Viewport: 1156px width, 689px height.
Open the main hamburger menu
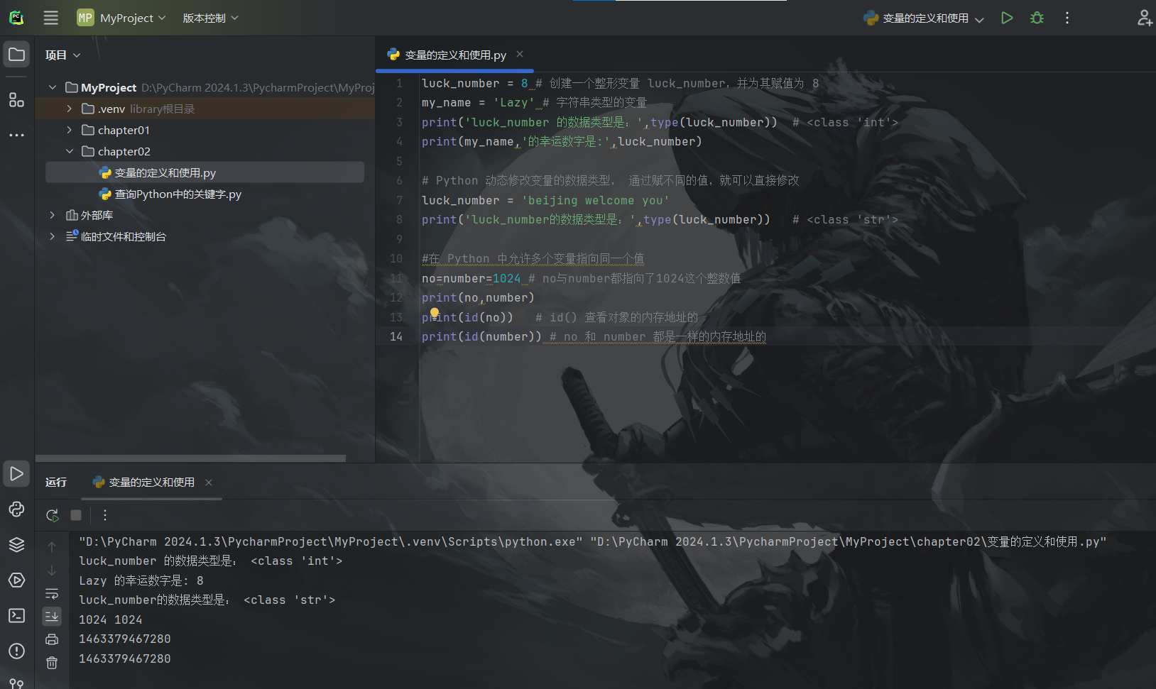click(51, 18)
